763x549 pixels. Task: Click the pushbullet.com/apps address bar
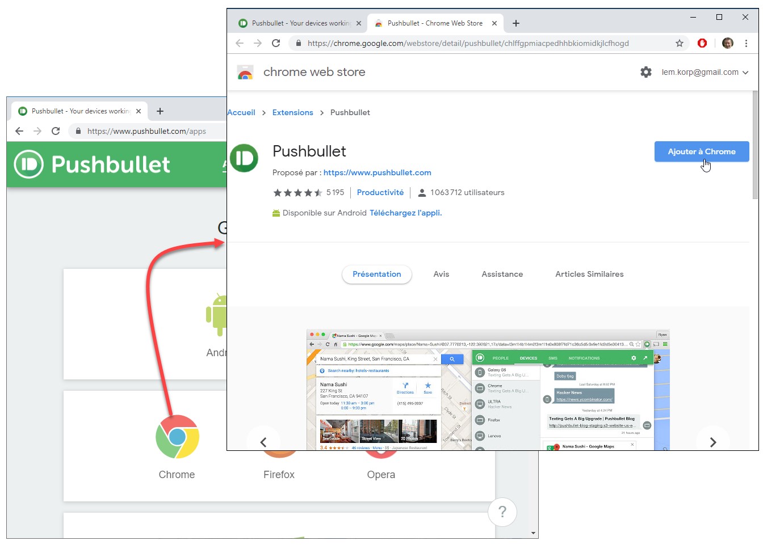pos(146,131)
